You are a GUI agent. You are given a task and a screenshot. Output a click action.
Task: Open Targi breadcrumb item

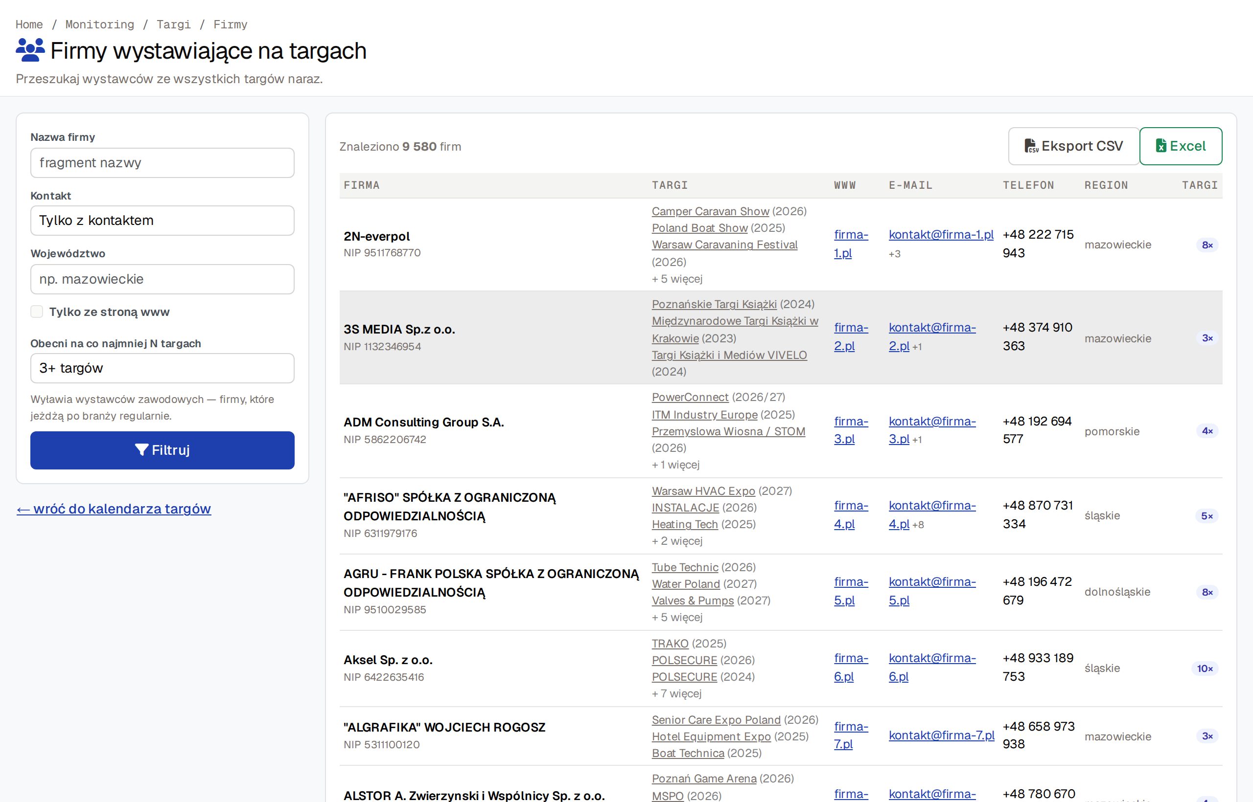point(174,24)
